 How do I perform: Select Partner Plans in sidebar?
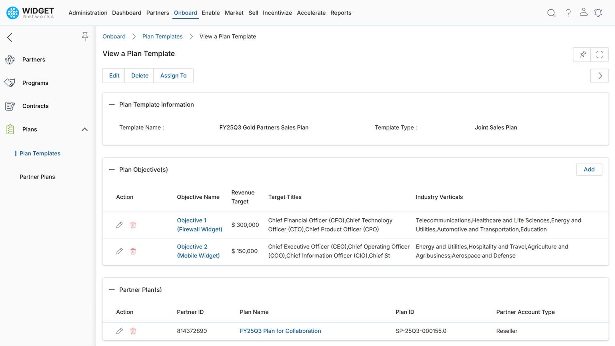point(37,177)
